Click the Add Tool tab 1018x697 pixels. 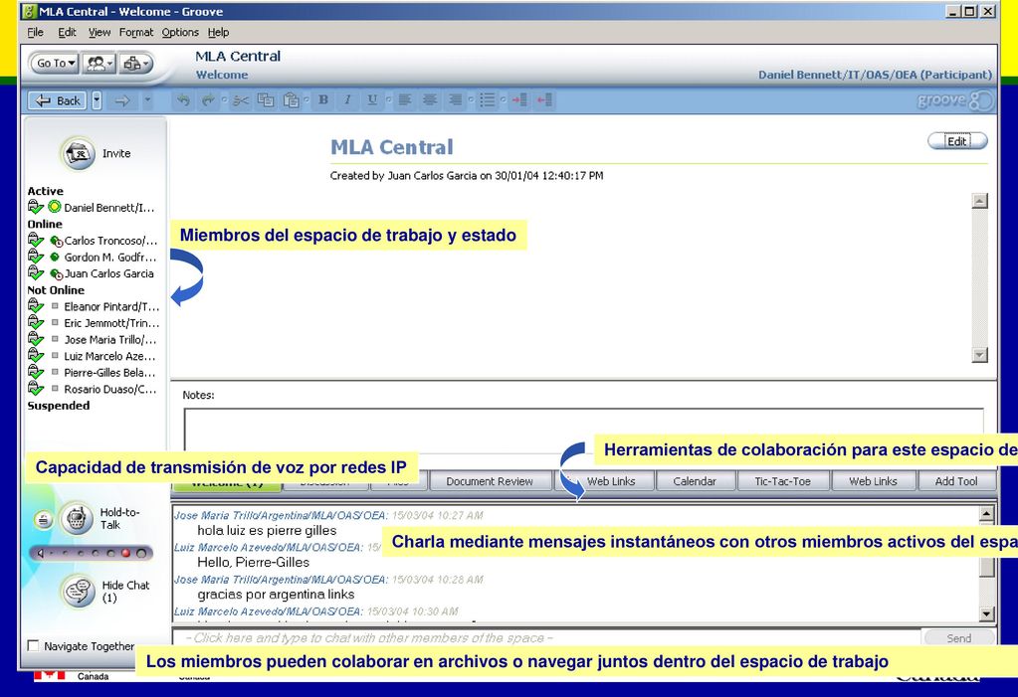(955, 481)
